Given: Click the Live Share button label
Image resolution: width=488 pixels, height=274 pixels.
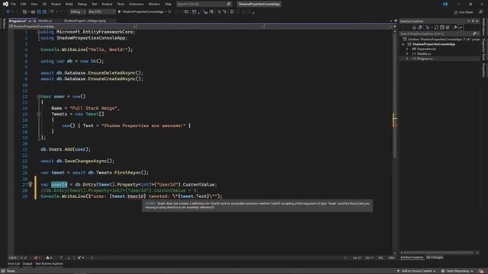Looking at the screenshot, I should [x=466, y=12].
